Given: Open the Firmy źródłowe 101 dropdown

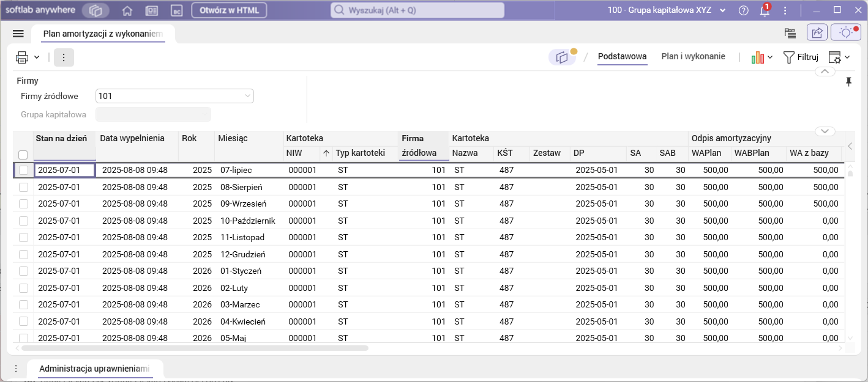Looking at the screenshot, I should (174, 96).
